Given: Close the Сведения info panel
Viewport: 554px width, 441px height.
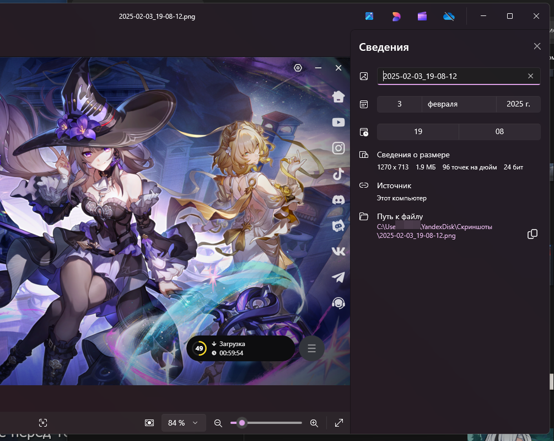Looking at the screenshot, I should [537, 46].
